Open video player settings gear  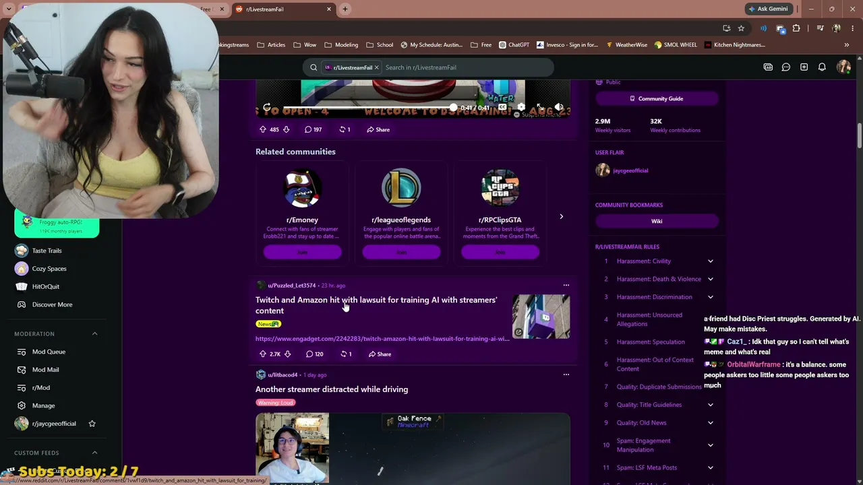(521, 108)
